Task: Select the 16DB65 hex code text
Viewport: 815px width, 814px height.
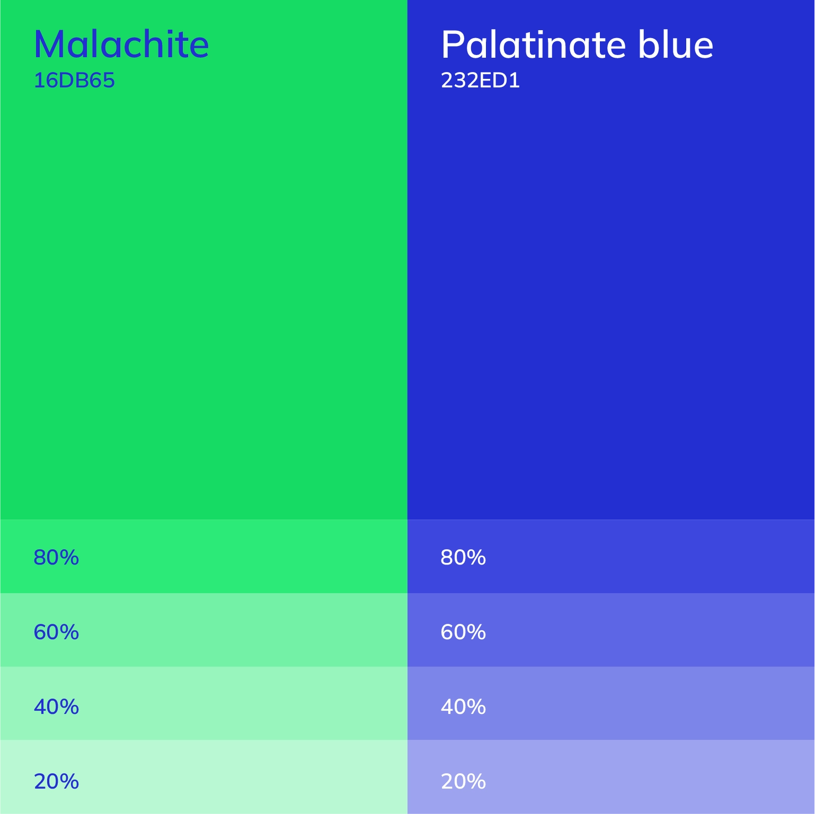Action: [x=74, y=80]
